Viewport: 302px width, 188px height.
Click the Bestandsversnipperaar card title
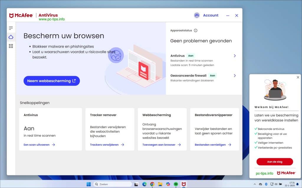(x=214, y=115)
